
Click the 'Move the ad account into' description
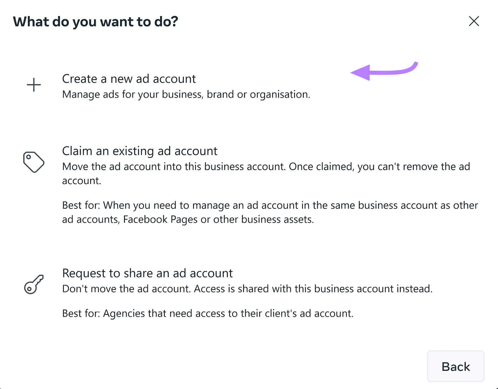(125, 167)
